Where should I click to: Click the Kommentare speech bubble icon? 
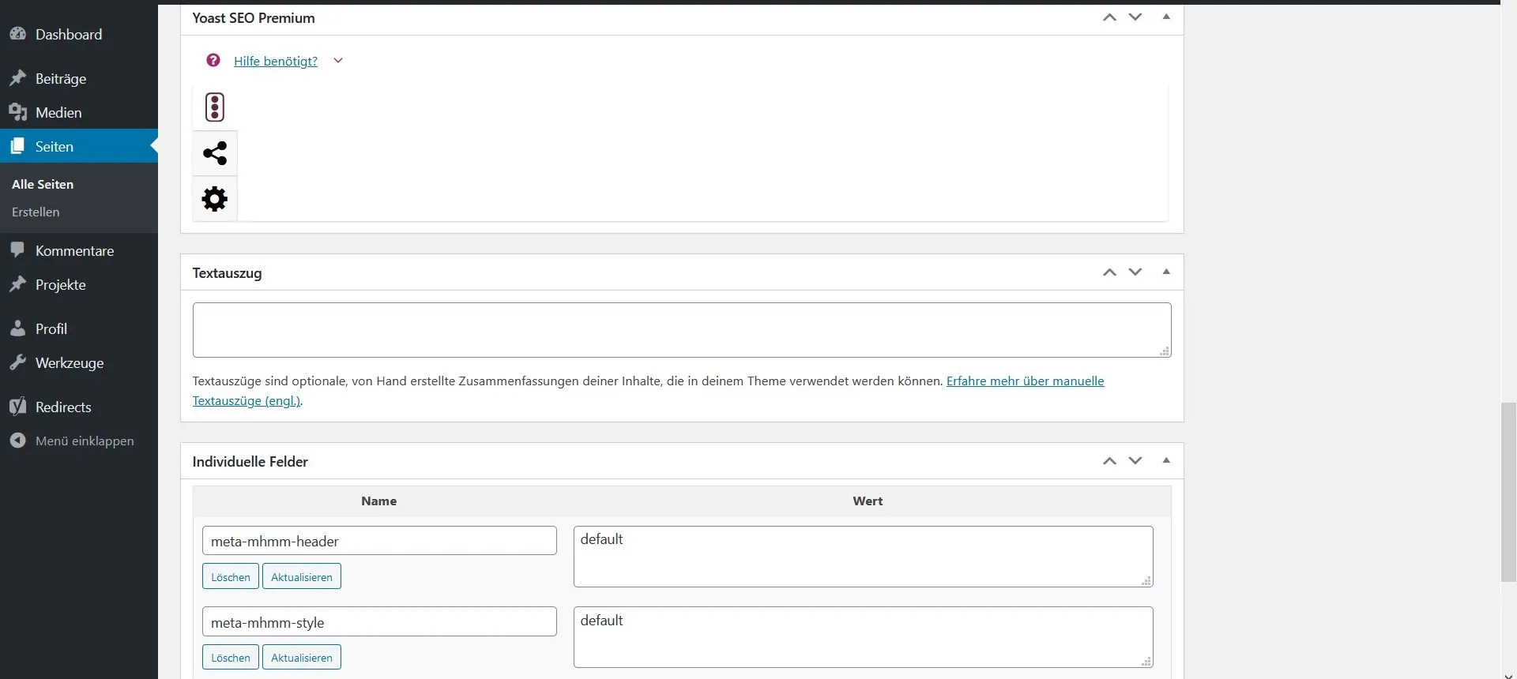coord(17,250)
